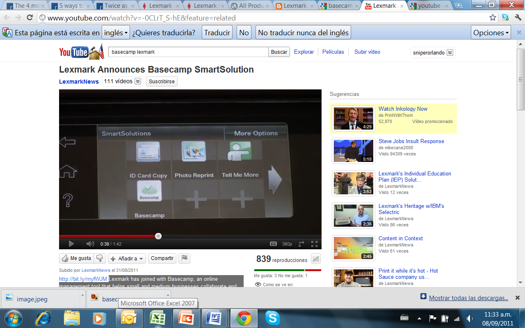The image size is (525, 328).
Task: Open a new tab with plus button
Action: [x=458, y=6]
